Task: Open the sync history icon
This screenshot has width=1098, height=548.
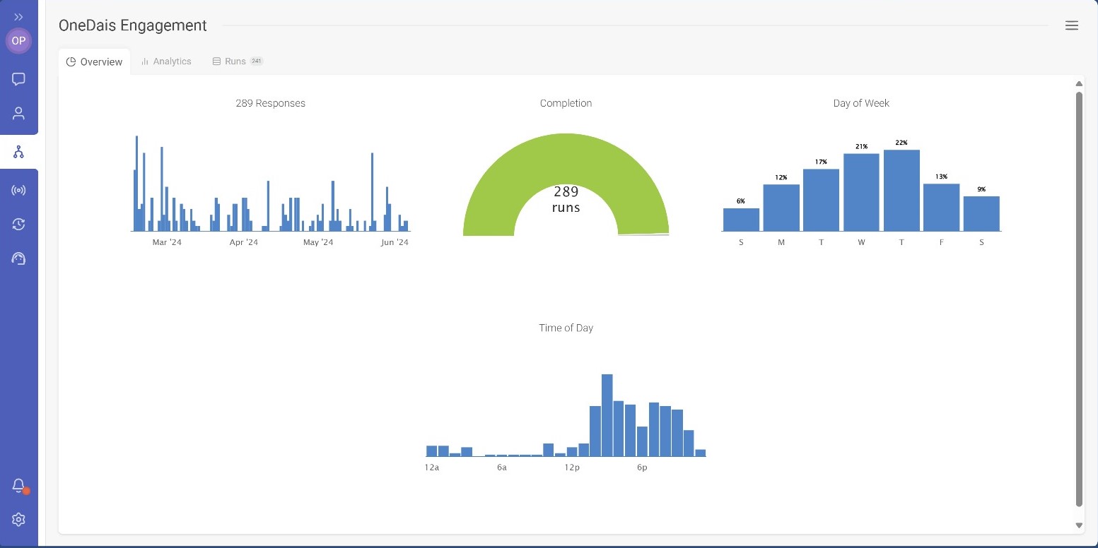Action: (18, 224)
